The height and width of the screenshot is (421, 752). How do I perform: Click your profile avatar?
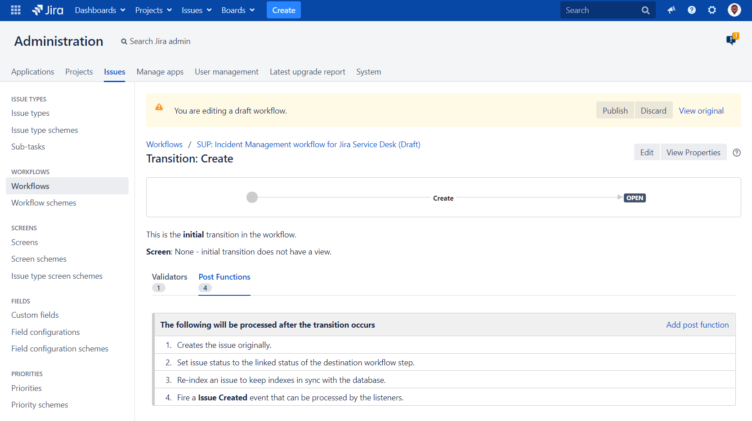coord(734,10)
